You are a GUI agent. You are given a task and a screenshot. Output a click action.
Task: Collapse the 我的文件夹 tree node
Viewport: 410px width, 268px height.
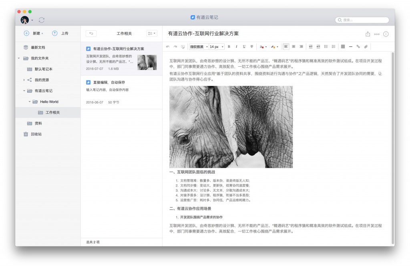[19, 58]
